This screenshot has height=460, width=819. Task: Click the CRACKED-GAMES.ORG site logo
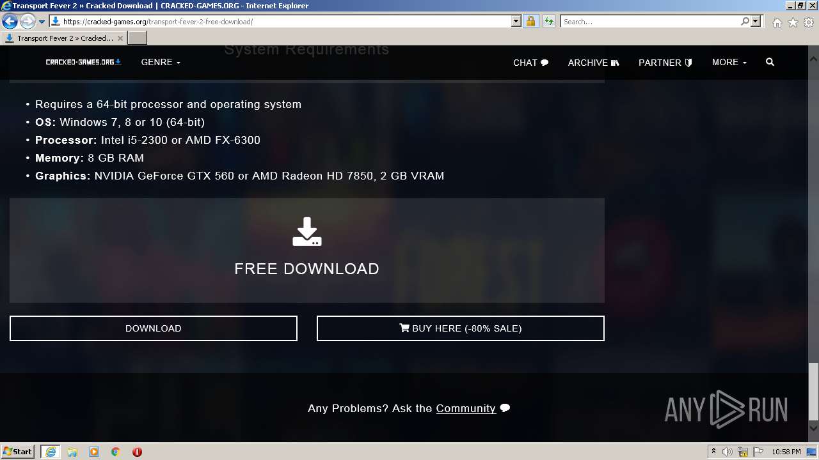click(83, 62)
